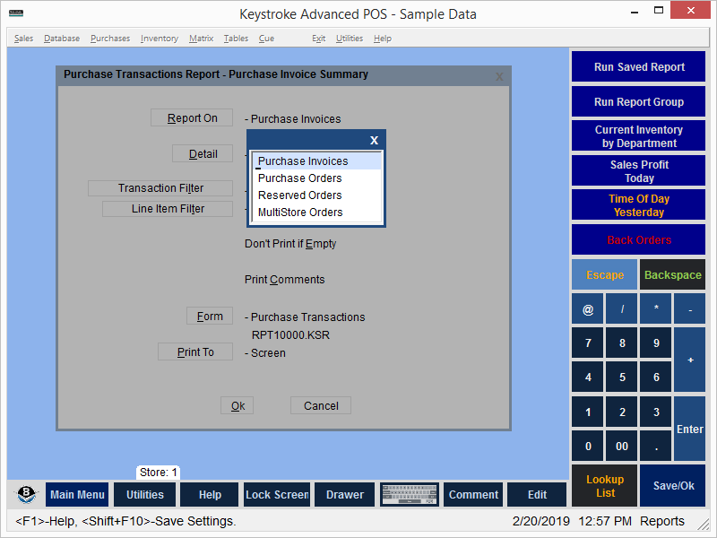Screen dimensions: 717x538
Task: Open the on-screen keyboard icon
Action: 409,494
